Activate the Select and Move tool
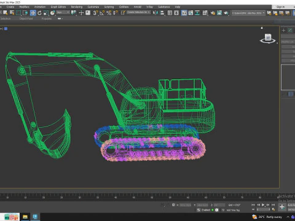Viewport: 295px width, 221px height. 33,13
